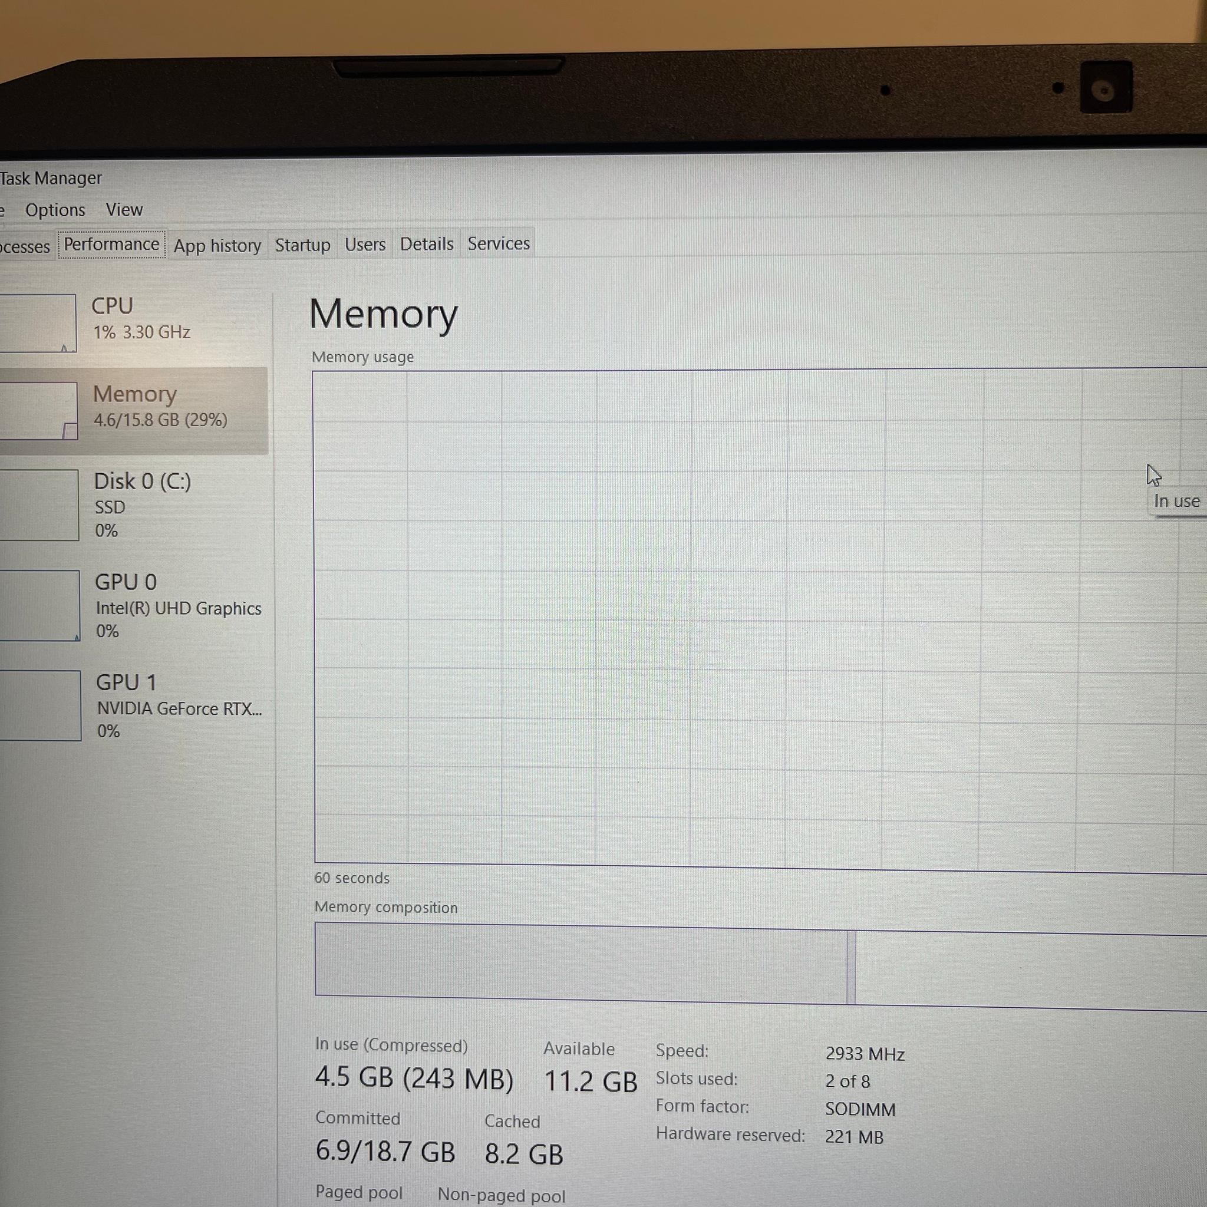Image resolution: width=1207 pixels, height=1207 pixels.
Task: Select GPU 1 NVIDIA GeForce RTX
Action: tap(135, 706)
